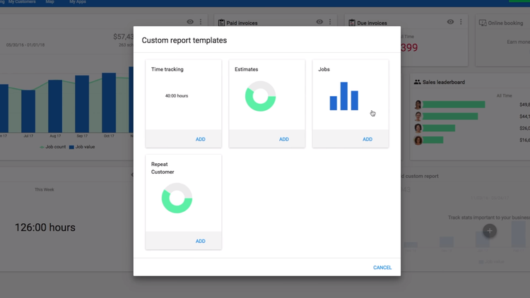530x298 pixels.
Task: Cancel the custom report templates dialog
Action: (382, 268)
